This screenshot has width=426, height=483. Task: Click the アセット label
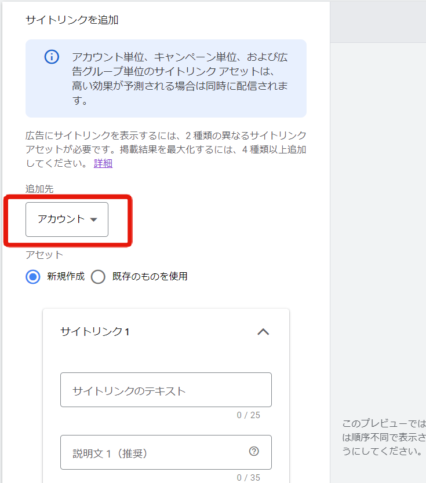tap(45, 255)
